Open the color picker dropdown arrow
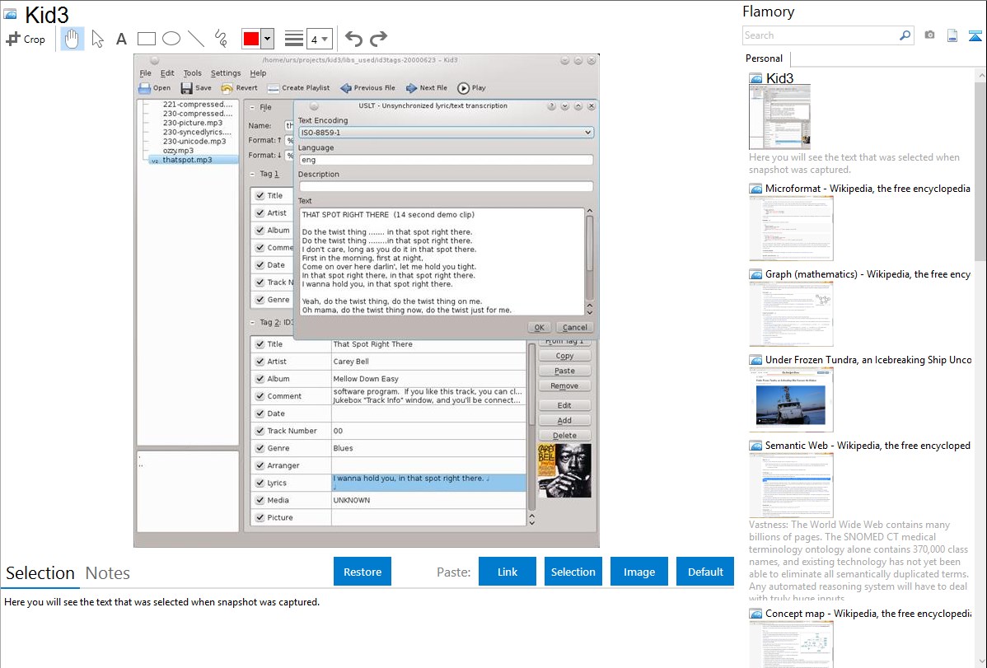Screen dimensions: 987x668 pyautogui.click(x=267, y=39)
